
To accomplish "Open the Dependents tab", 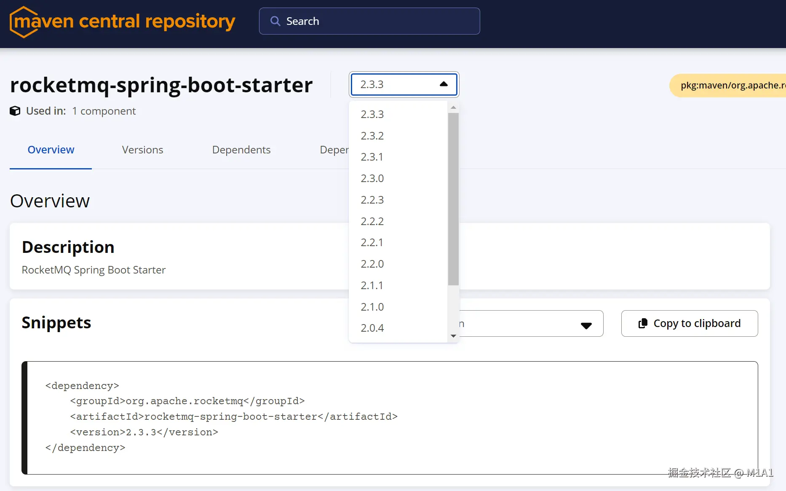I will [x=241, y=150].
